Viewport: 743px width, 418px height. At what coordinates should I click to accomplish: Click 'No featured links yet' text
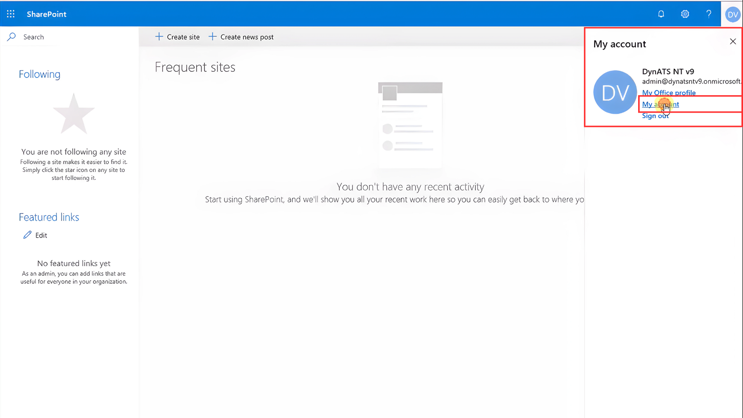pos(74,264)
